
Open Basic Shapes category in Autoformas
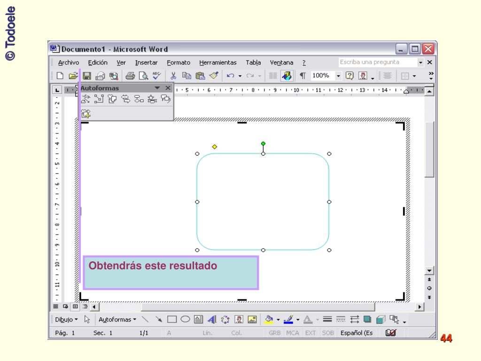[x=112, y=99]
